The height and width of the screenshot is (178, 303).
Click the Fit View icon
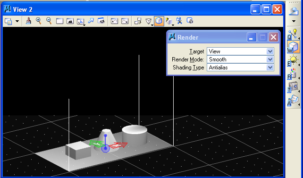coord(70,21)
